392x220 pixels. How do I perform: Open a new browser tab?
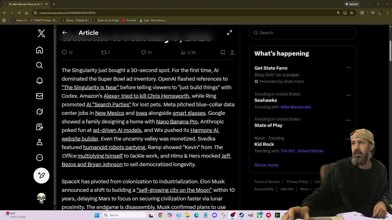pyautogui.click(x=54, y=4)
